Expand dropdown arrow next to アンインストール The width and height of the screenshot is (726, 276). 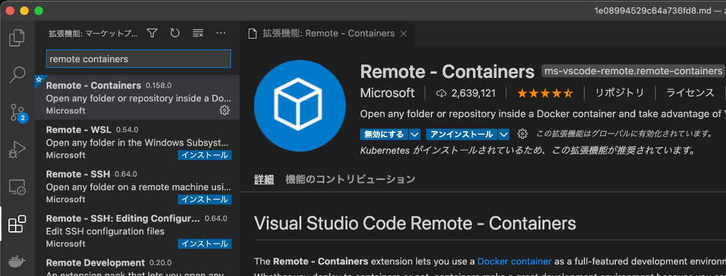[504, 134]
